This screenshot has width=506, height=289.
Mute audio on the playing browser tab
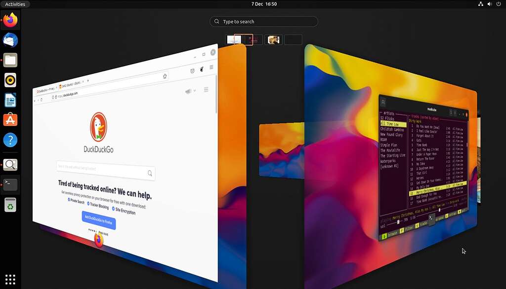pyautogui.click(x=188, y=91)
